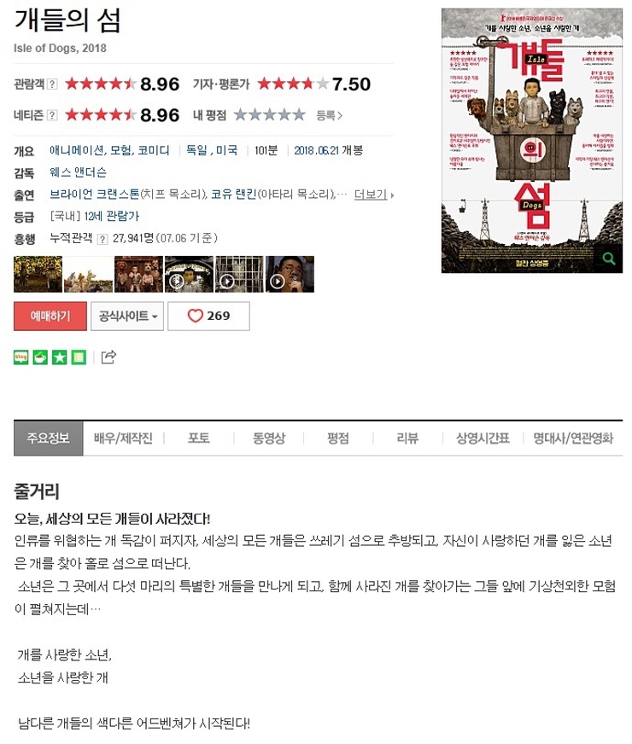632x744 pixels.
Task: Click the help icon next to 관람객
Action: 52,84
